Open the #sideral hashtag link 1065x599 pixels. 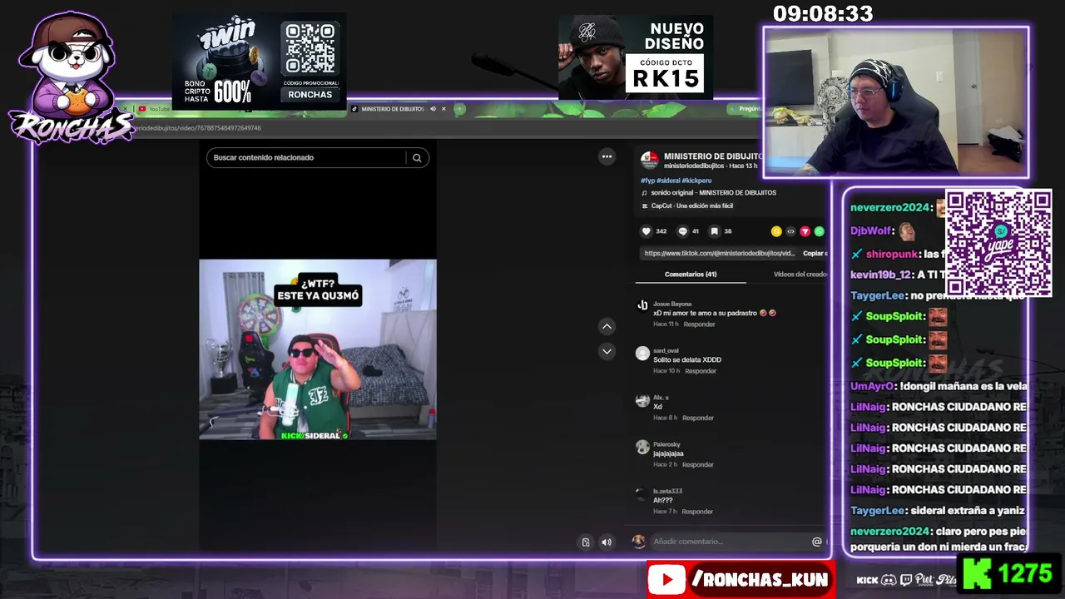coord(668,181)
